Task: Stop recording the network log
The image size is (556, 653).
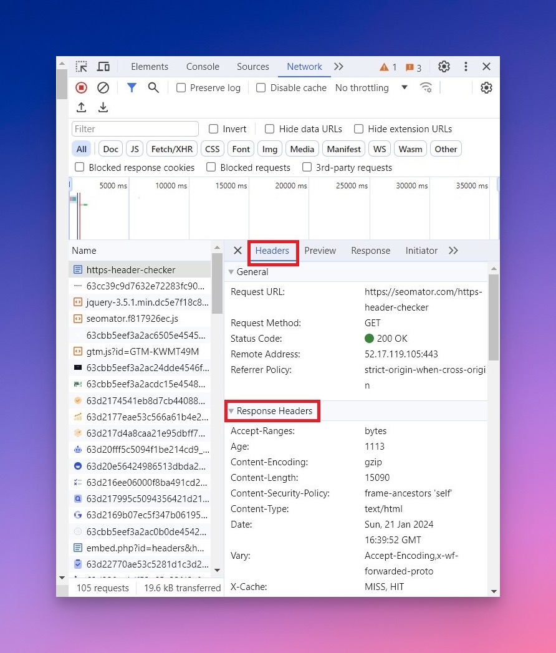Action: point(81,87)
